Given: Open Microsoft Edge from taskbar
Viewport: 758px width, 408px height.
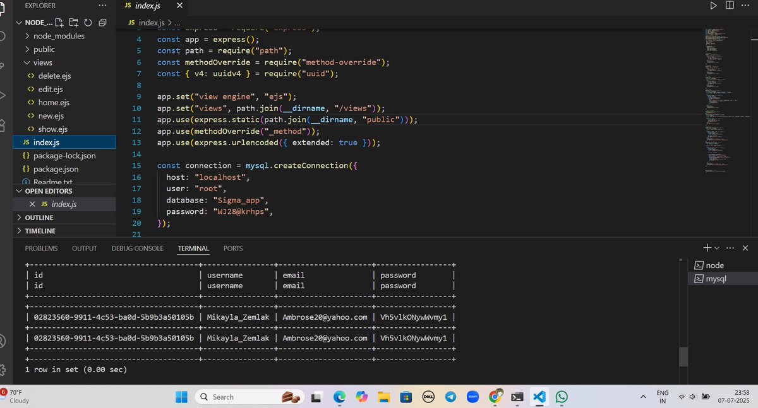Looking at the screenshot, I should click(x=339, y=397).
